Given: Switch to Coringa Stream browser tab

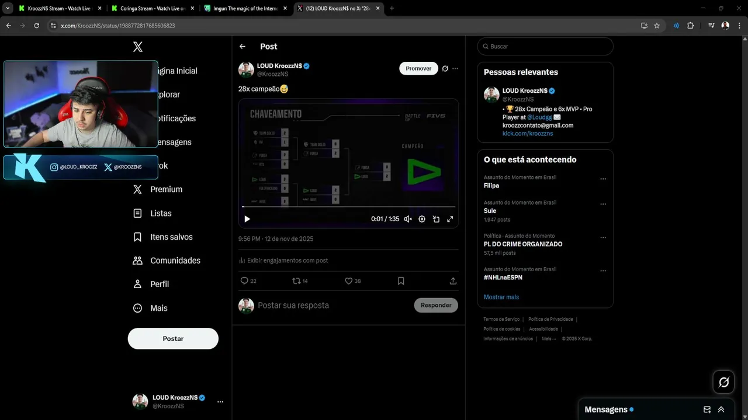Looking at the screenshot, I should [x=151, y=8].
